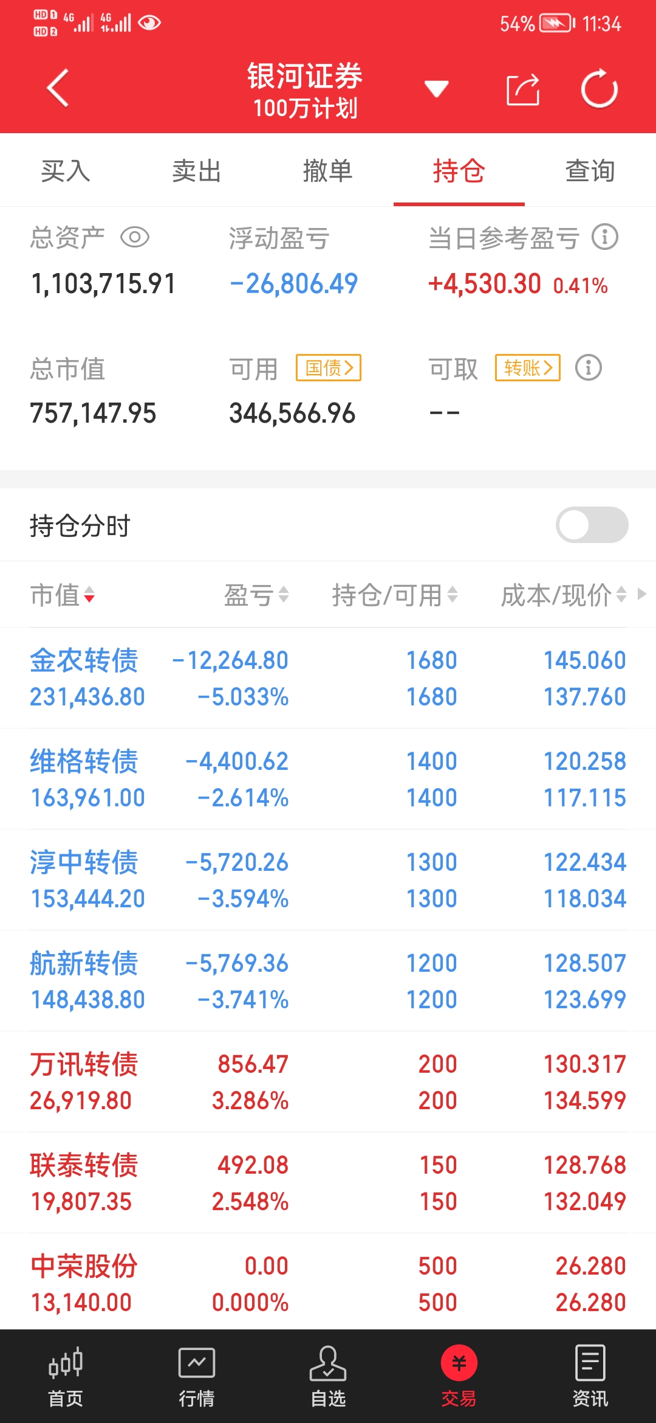Select the 金农转债 holding row
Screen dimensions: 656x1423
click(328, 678)
